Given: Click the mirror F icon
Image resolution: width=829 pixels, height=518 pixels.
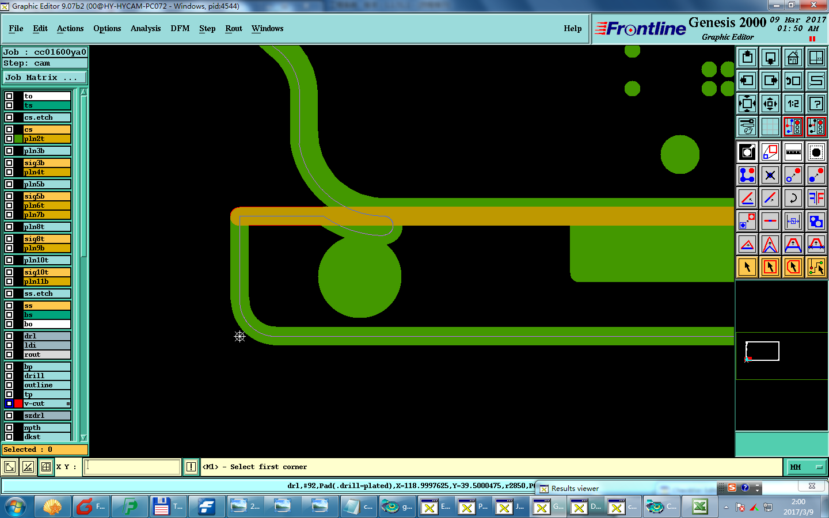Looking at the screenshot, I should coord(816,198).
